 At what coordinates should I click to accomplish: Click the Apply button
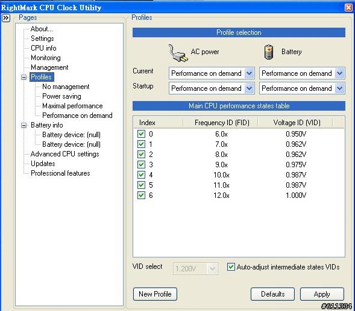[322, 294]
